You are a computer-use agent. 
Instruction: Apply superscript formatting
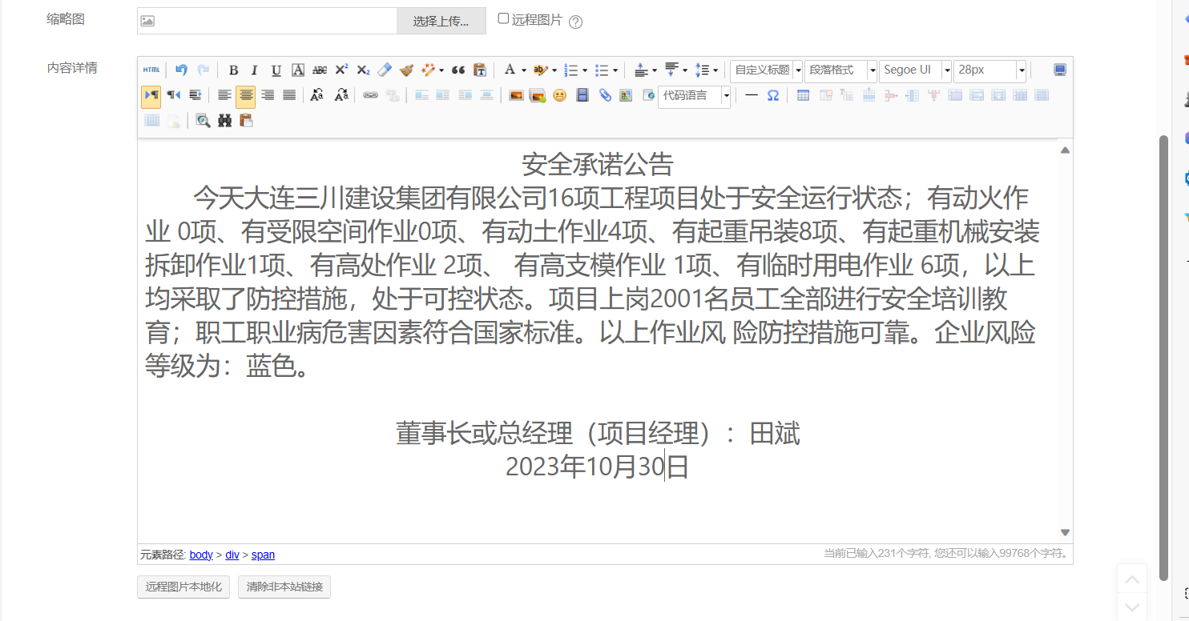coord(341,70)
